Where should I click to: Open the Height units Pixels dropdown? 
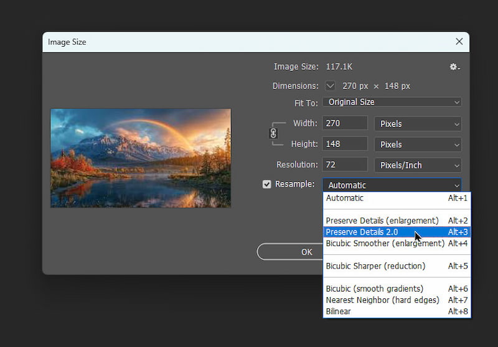pos(417,145)
